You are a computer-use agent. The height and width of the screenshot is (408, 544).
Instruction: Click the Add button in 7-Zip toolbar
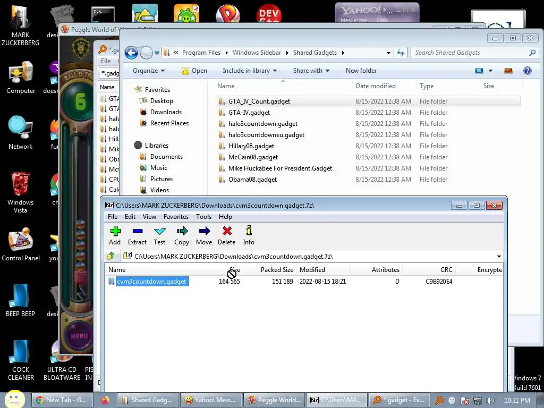coord(115,235)
